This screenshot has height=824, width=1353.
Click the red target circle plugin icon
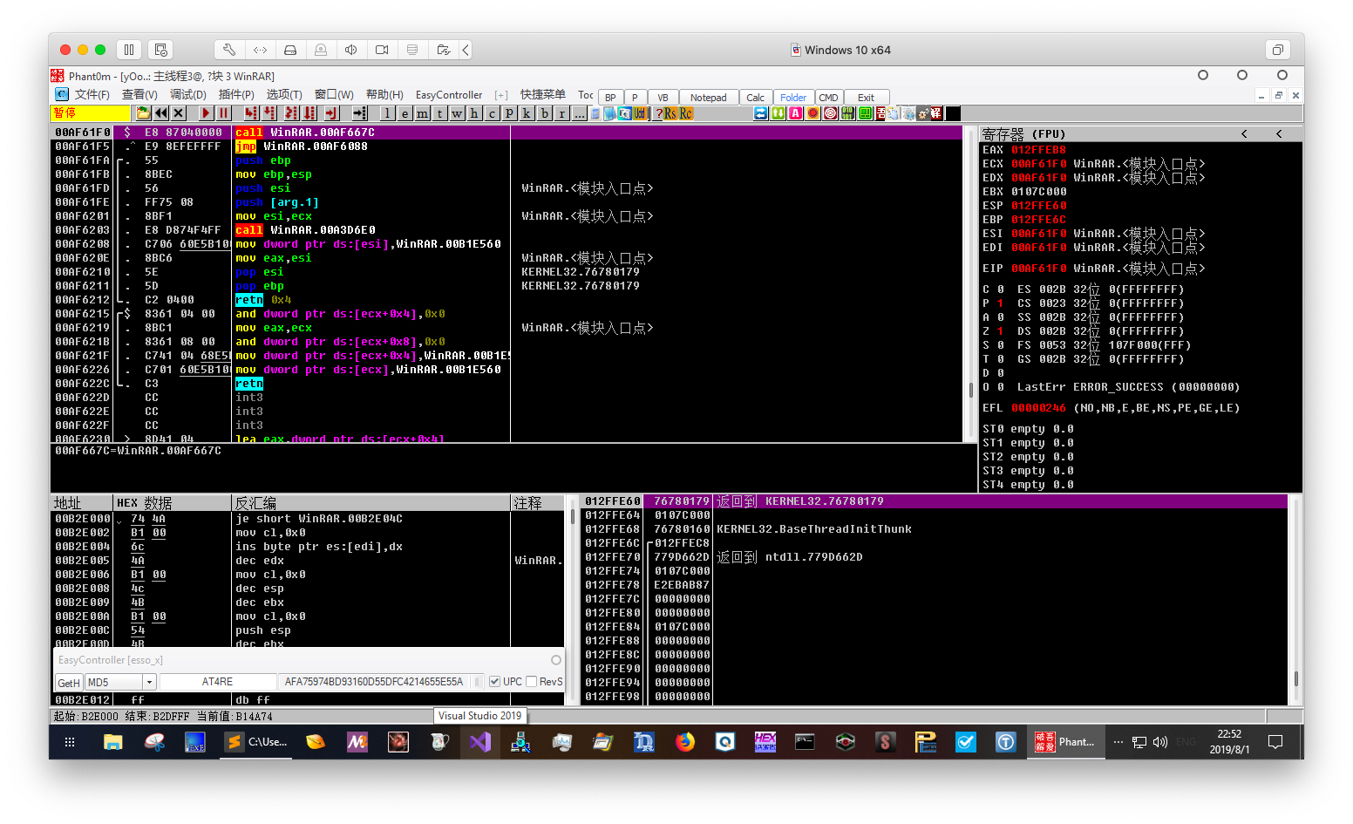[830, 113]
